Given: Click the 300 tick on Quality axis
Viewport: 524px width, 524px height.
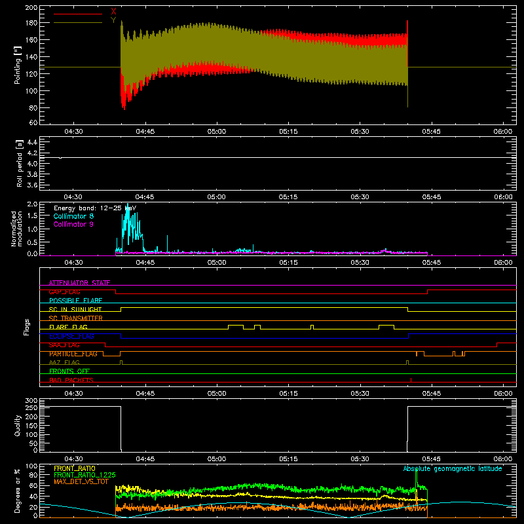Looking at the screenshot, I should [31, 401].
